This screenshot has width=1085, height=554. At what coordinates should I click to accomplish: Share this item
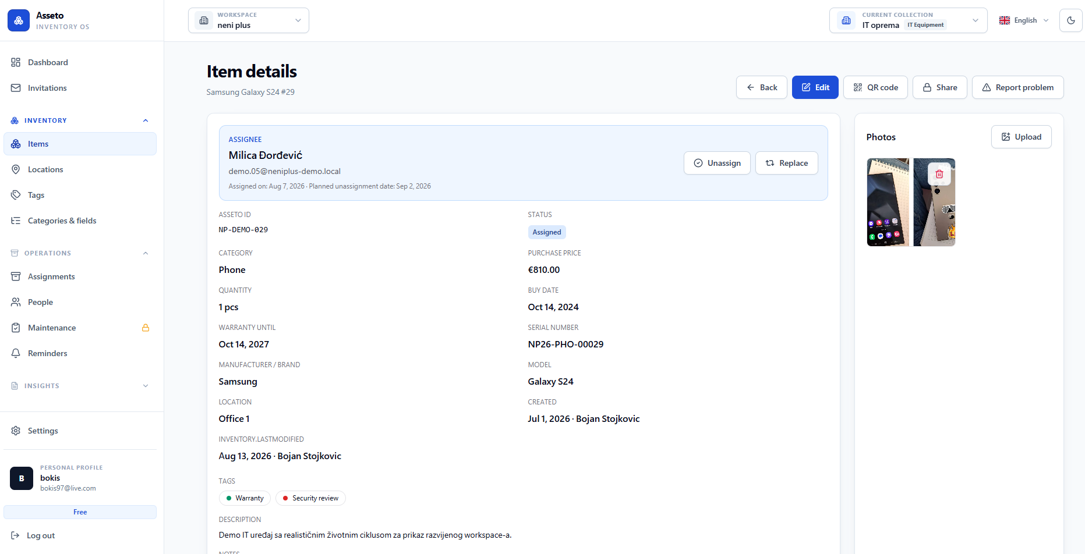[x=940, y=87]
